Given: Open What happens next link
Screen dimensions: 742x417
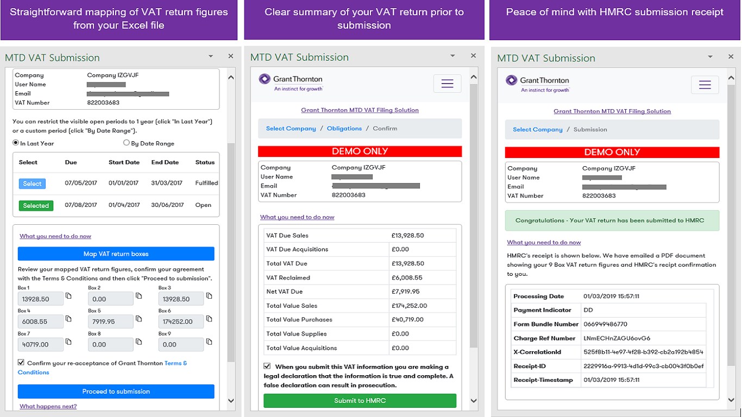Looking at the screenshot, I should coord(48,406).
